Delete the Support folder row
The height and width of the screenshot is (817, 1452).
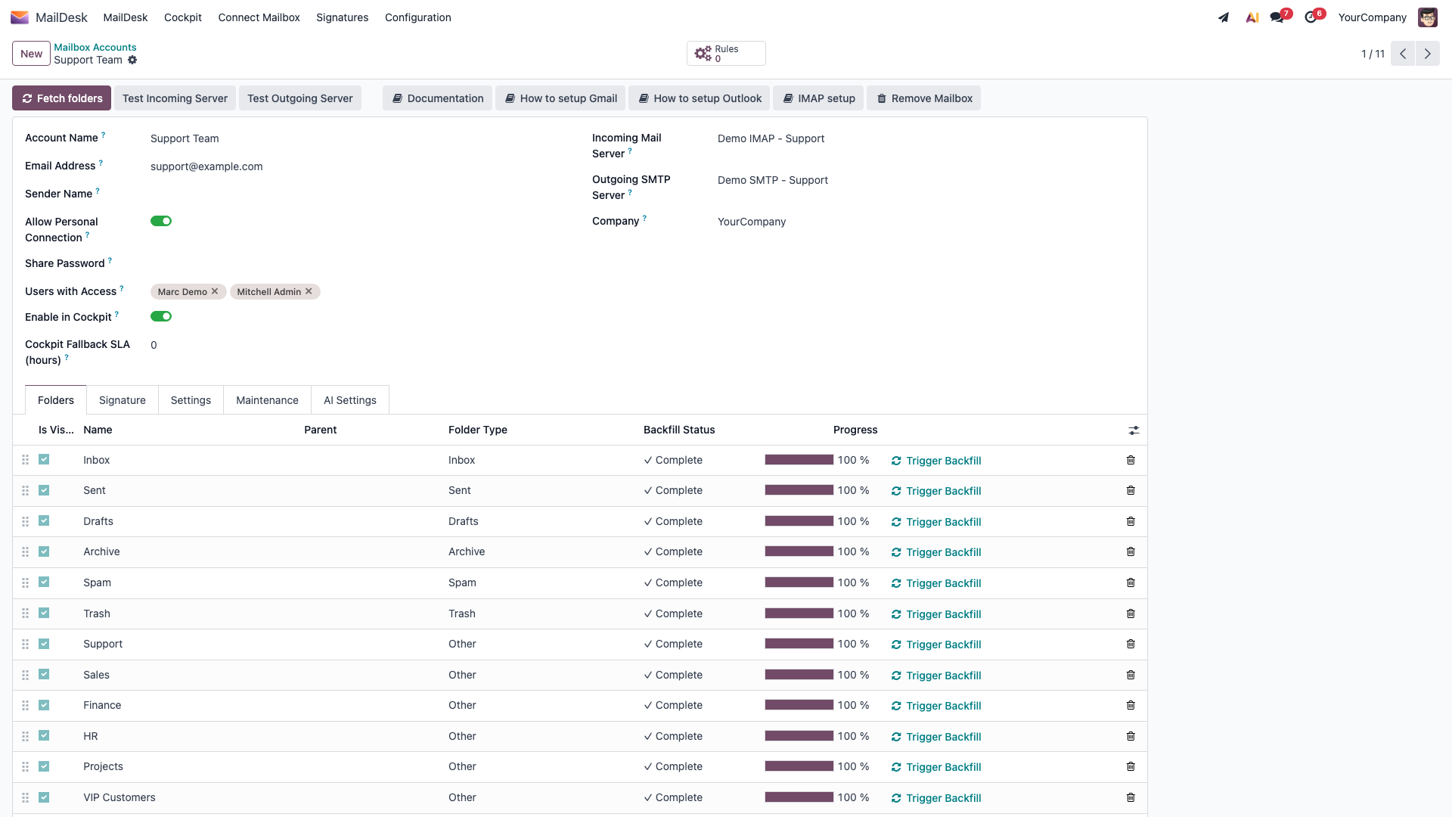[x=1131, y=644]
